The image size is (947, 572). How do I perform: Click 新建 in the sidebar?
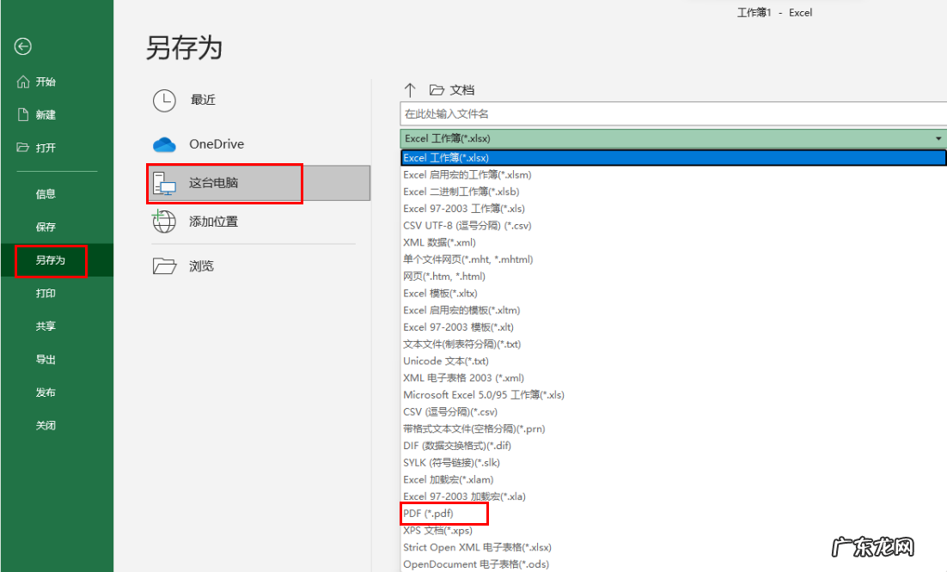tap(46, 114)
